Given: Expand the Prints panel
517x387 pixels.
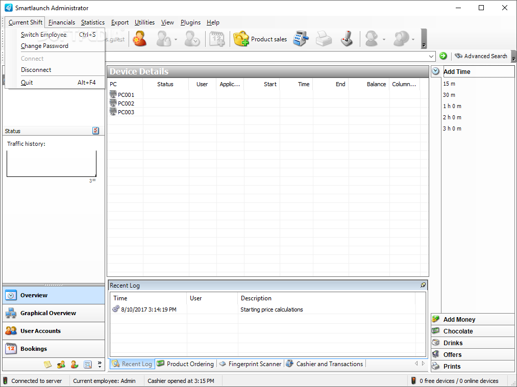Looking at the screenshot, I should click(x=473, y=366).
